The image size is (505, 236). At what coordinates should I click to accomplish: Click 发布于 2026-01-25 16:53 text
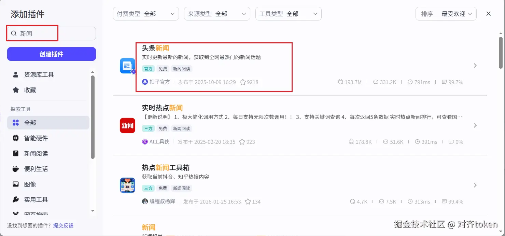(212, 202)
